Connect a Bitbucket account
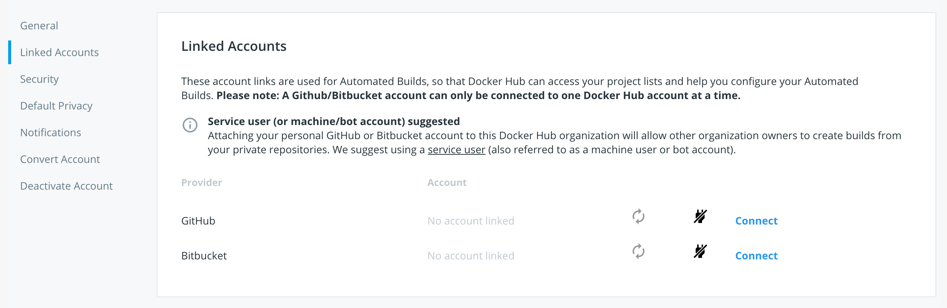 [x=756, y=255]
